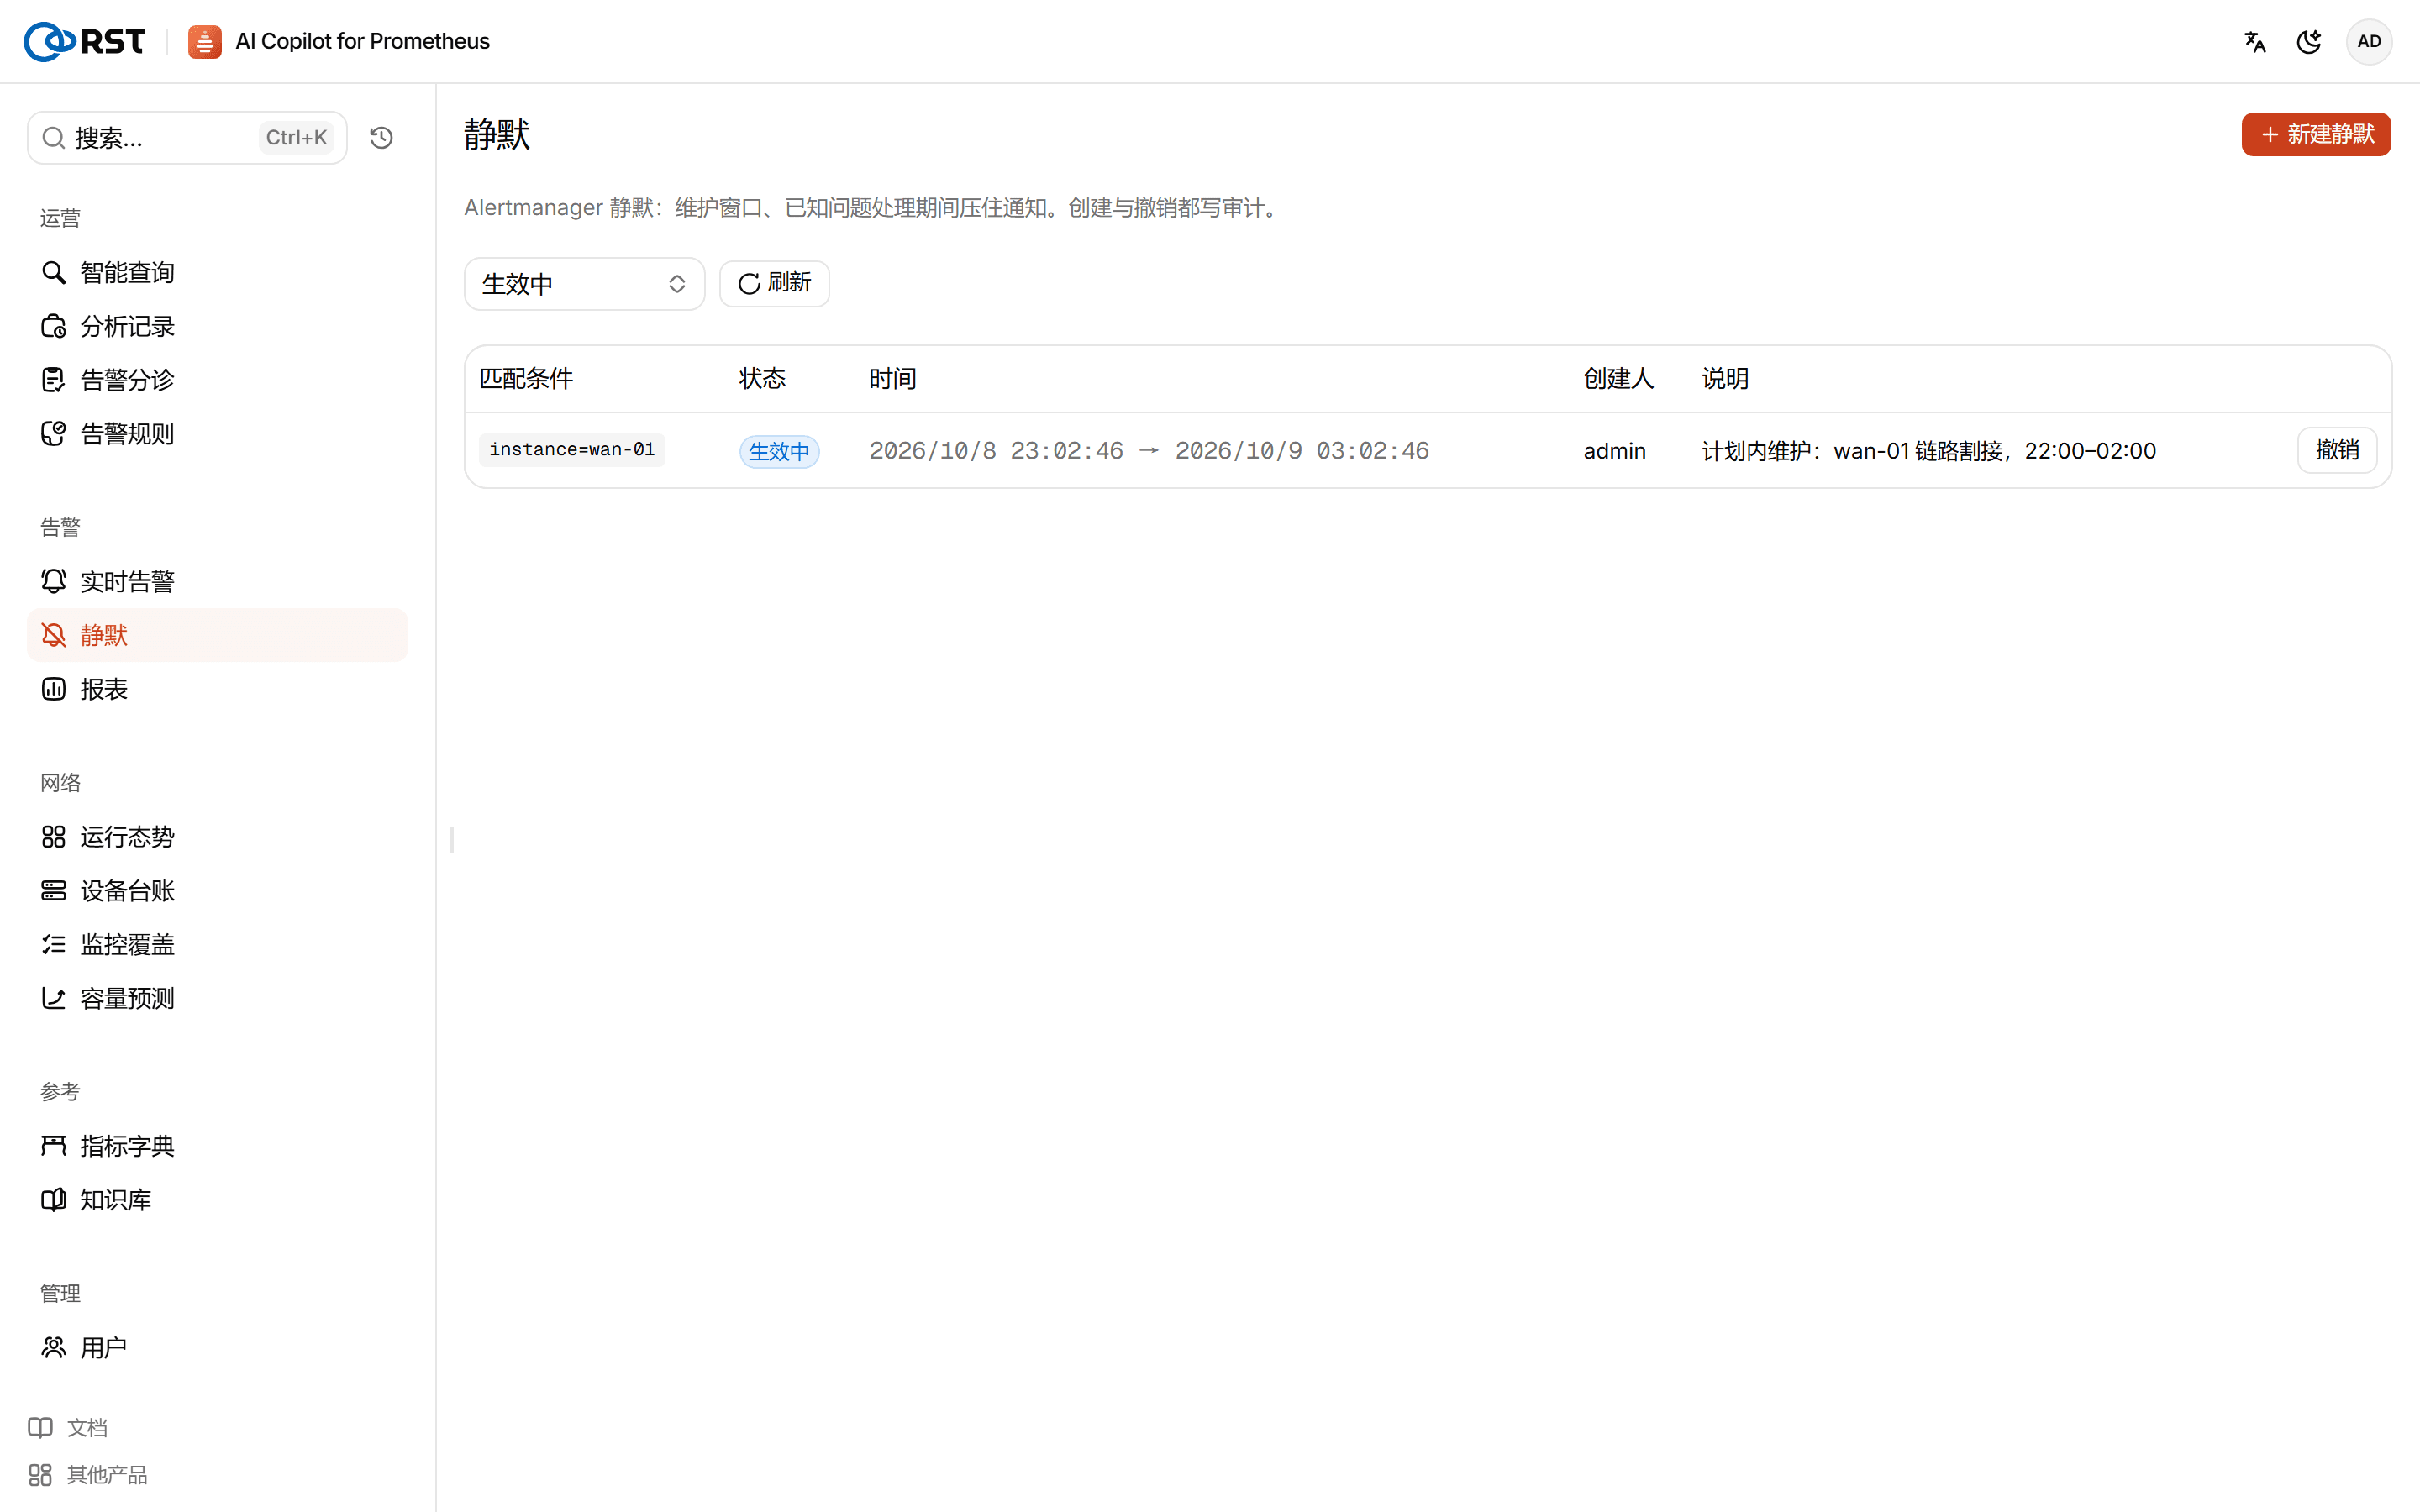The width and height of the screenshot is (2420, 1512).
Task: Open the 文档 link
Action: 68,1427
